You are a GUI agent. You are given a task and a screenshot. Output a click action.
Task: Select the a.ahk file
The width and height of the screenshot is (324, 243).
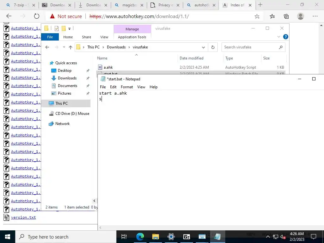point(108,67)
